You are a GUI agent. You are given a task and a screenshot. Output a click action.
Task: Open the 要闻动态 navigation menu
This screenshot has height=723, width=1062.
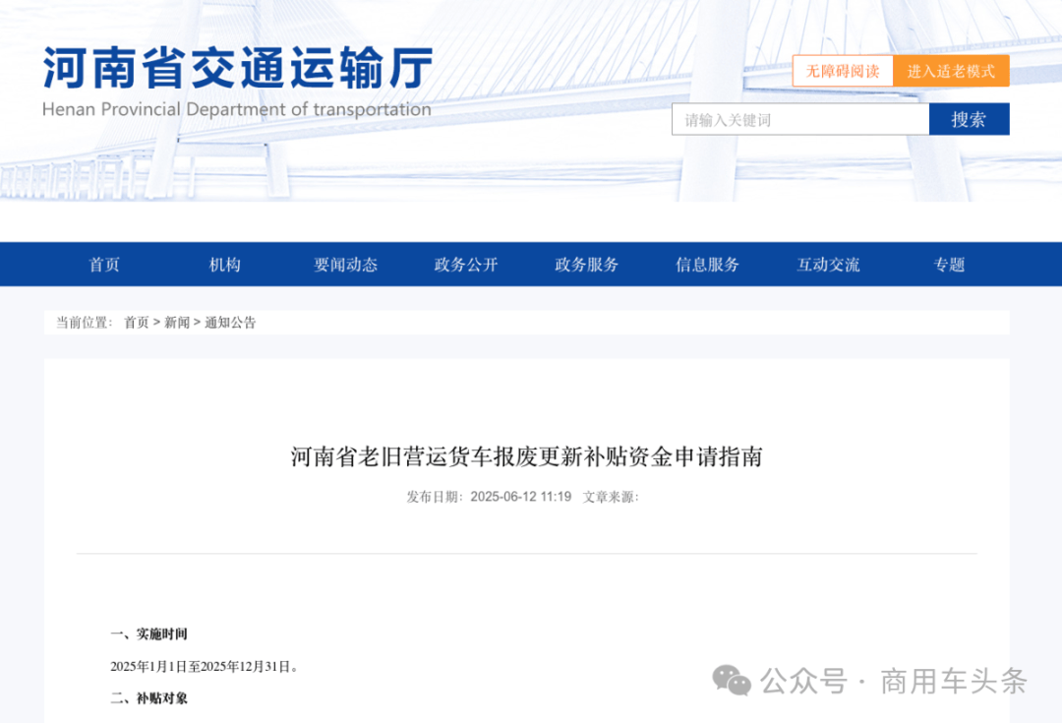pyautogui.click(x=345, y=265)
